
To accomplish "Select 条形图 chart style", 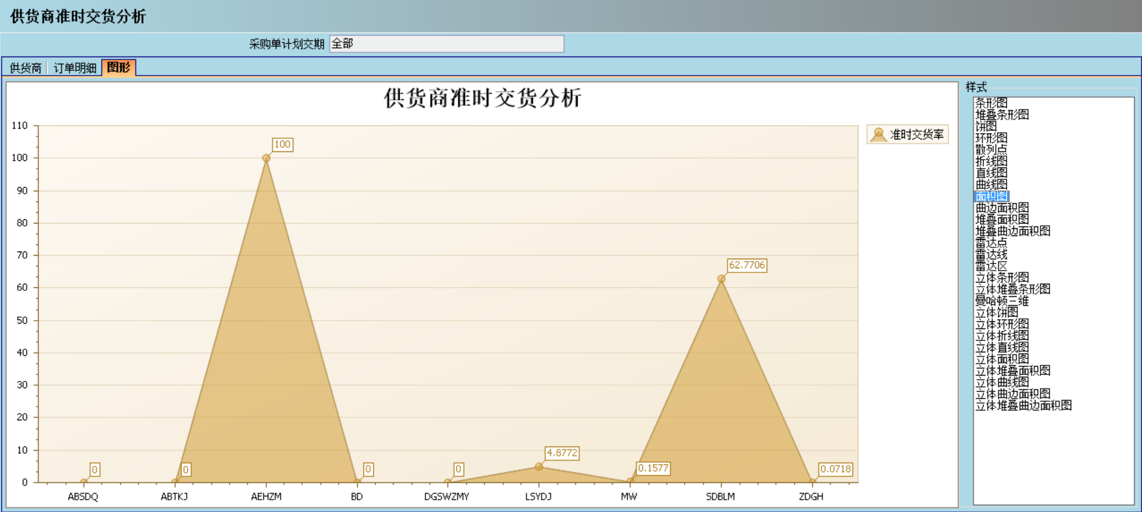I will coord(991,103).
